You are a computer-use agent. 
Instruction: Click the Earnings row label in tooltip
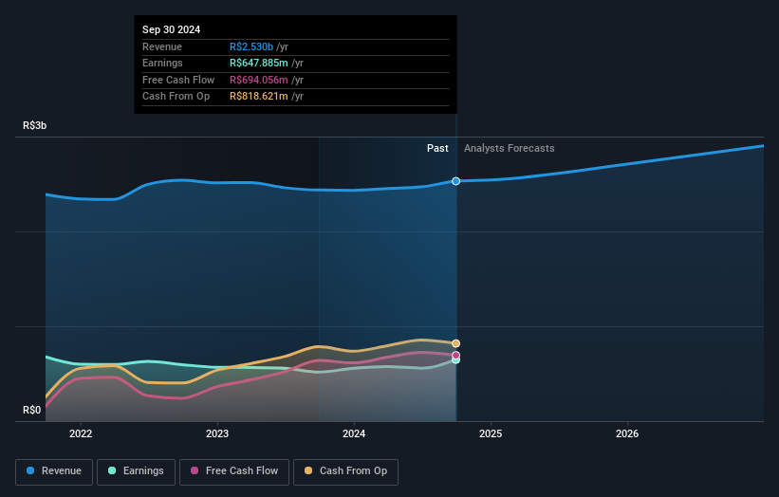coord(162,63)
